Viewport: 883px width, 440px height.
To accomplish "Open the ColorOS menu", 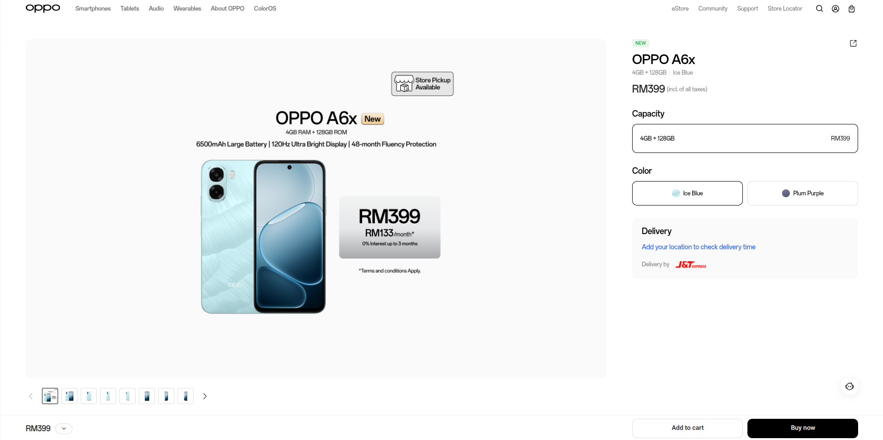I will [265, 8].
